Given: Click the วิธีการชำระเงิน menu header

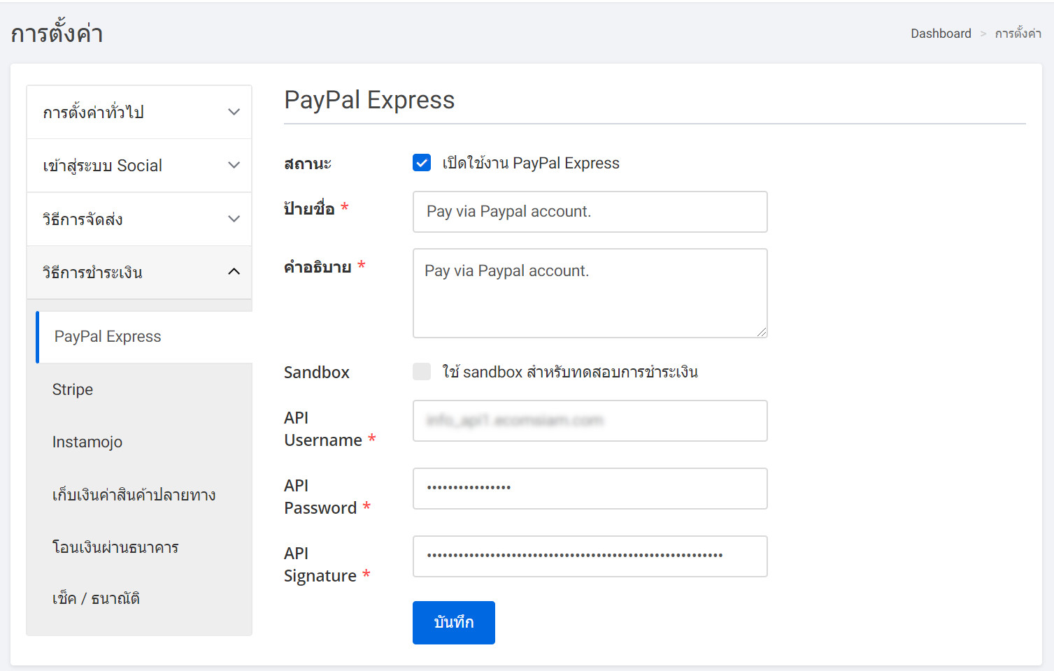Looking at the screenshot, I should [139, 273].
